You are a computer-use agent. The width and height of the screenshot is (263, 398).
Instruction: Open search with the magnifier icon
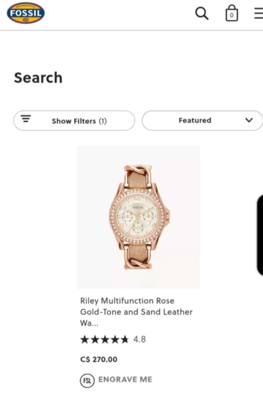click(x=202, y=13)
